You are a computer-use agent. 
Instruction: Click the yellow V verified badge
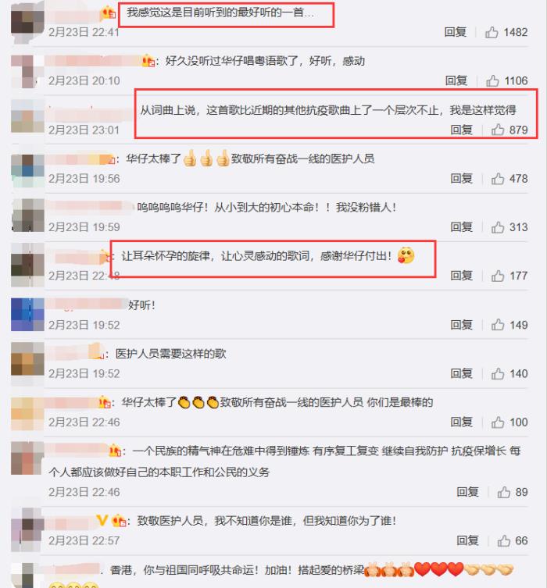(x=102, y=521)
